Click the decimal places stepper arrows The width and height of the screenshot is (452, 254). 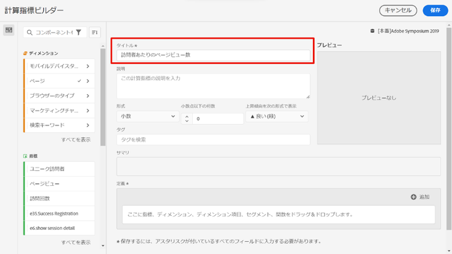186,119
